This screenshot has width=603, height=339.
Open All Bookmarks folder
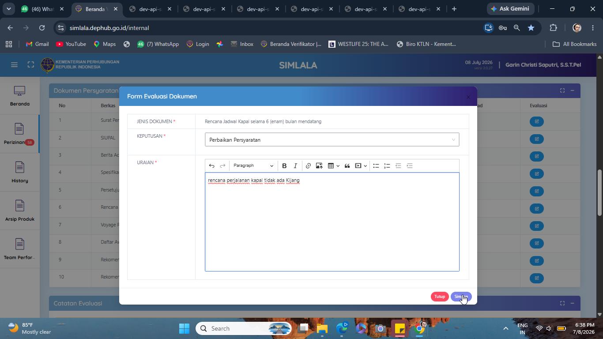point(575,44)
